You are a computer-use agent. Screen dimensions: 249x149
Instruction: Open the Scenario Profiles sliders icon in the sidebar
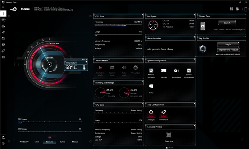pyautogui.click(x=3, y=45)
